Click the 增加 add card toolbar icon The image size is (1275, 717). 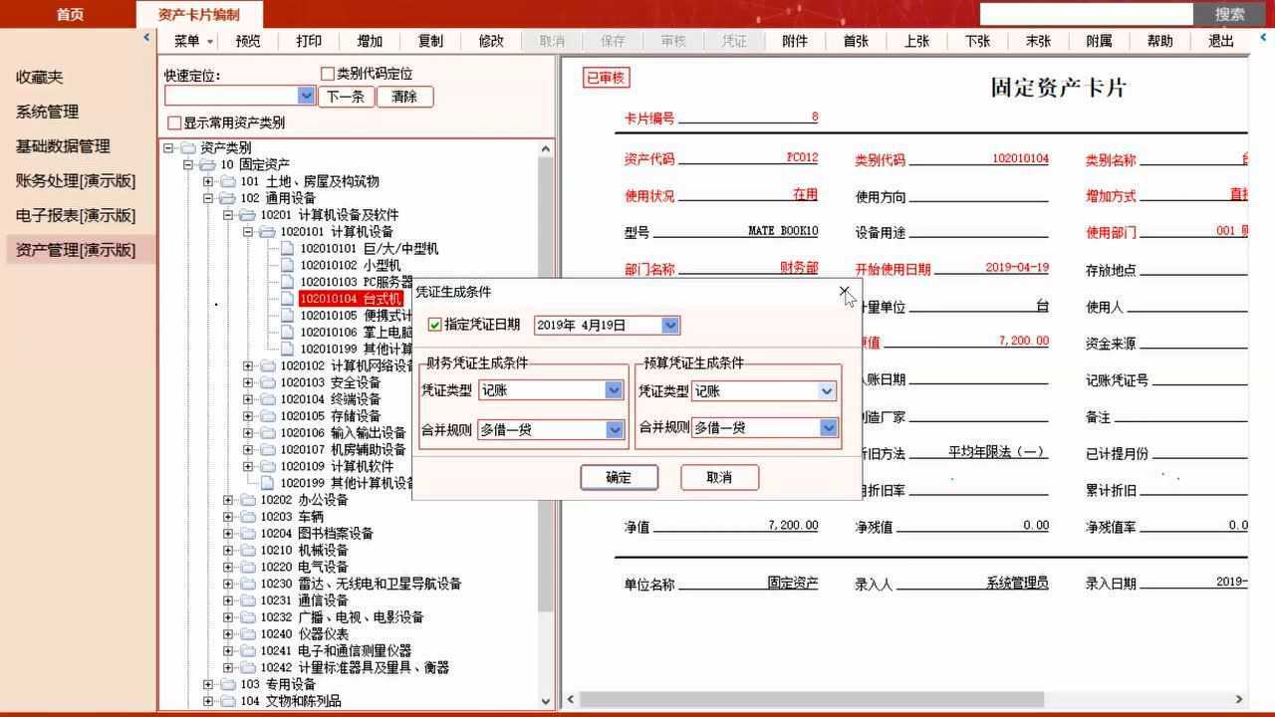[x=371, y=41]
